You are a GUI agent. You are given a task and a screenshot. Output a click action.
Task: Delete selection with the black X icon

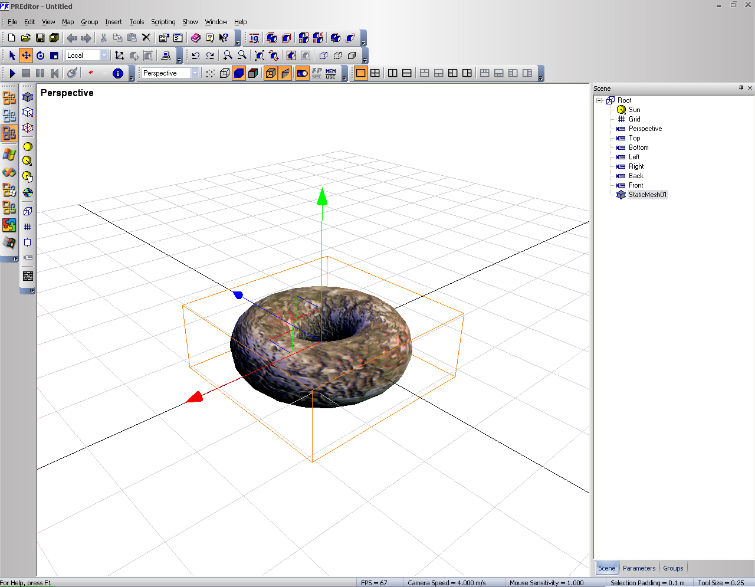(x=146, y=38)
